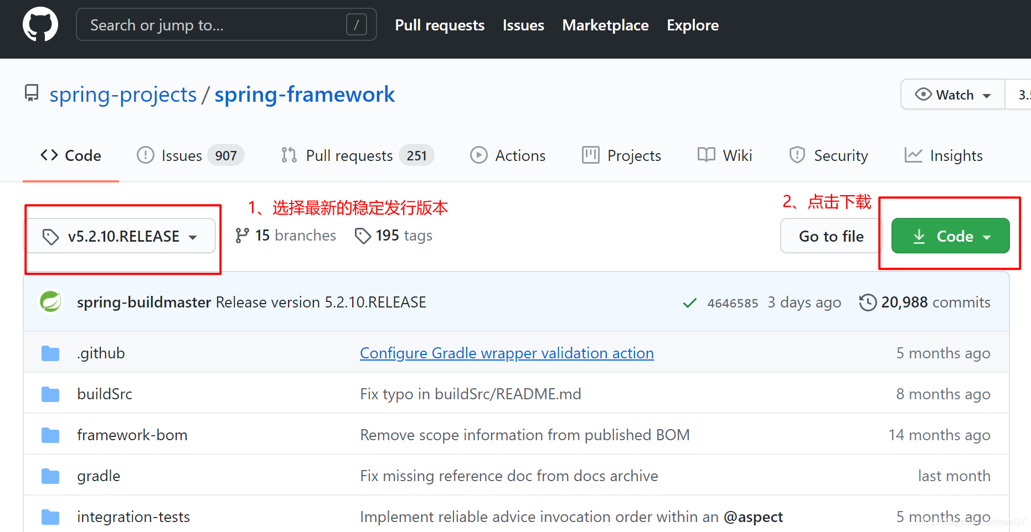Open Remove scope information from published BOM
1031x532 pixels.
click(x=525, y=435)
